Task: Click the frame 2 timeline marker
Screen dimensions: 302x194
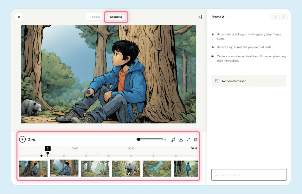Action: point(48,154)
